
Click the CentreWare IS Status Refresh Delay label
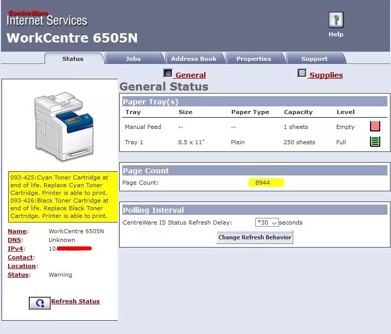coord(177,222)
